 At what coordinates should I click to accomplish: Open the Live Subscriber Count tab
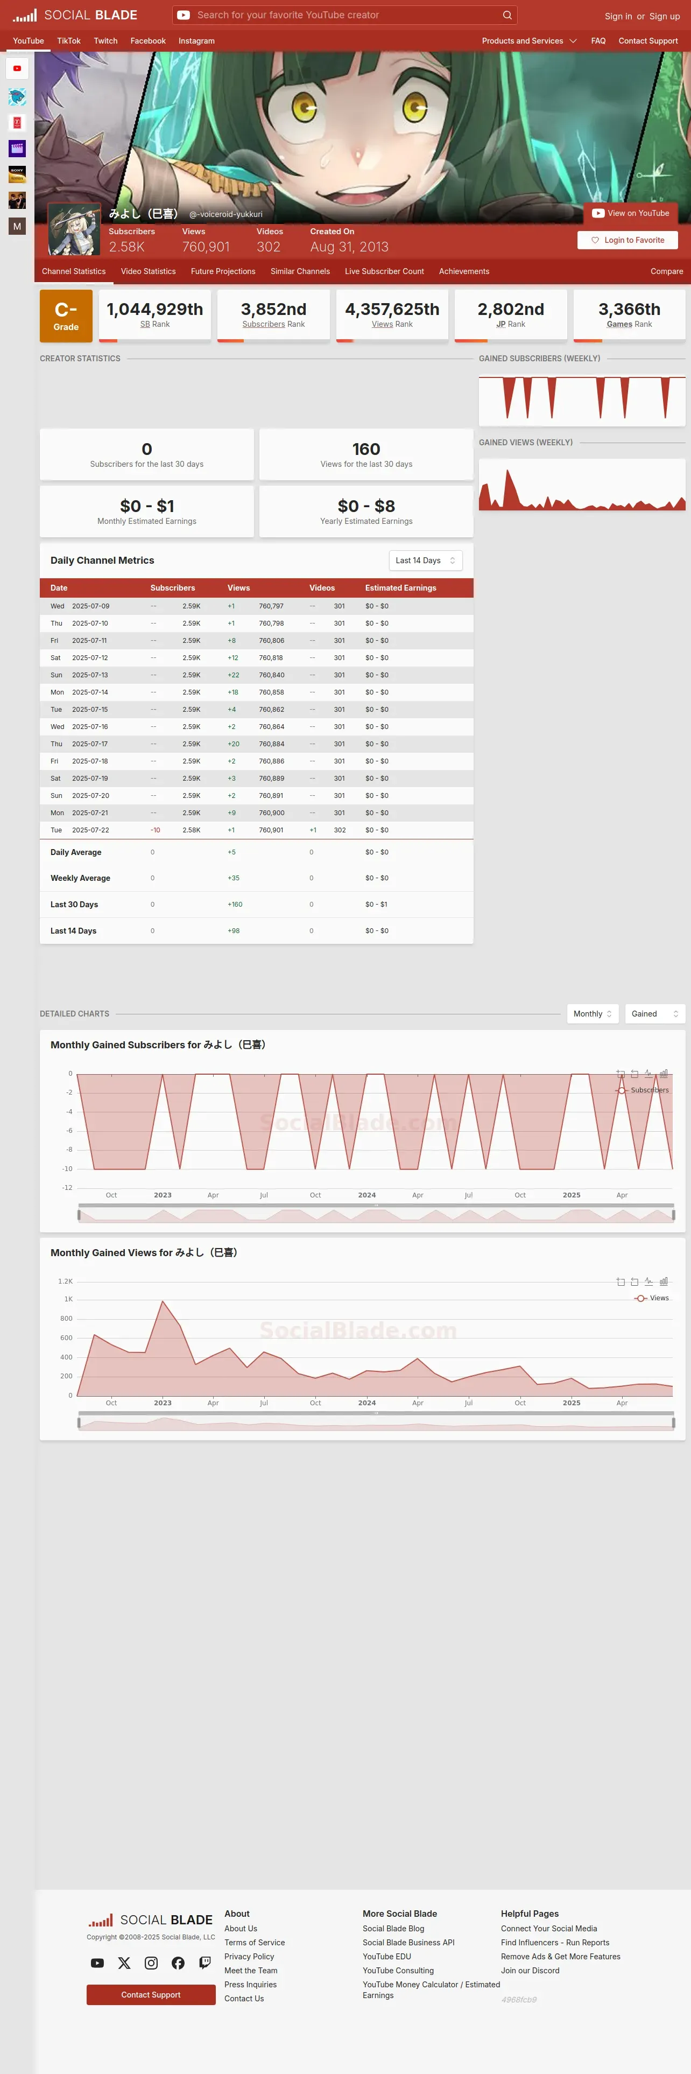[x=384, y=271]
